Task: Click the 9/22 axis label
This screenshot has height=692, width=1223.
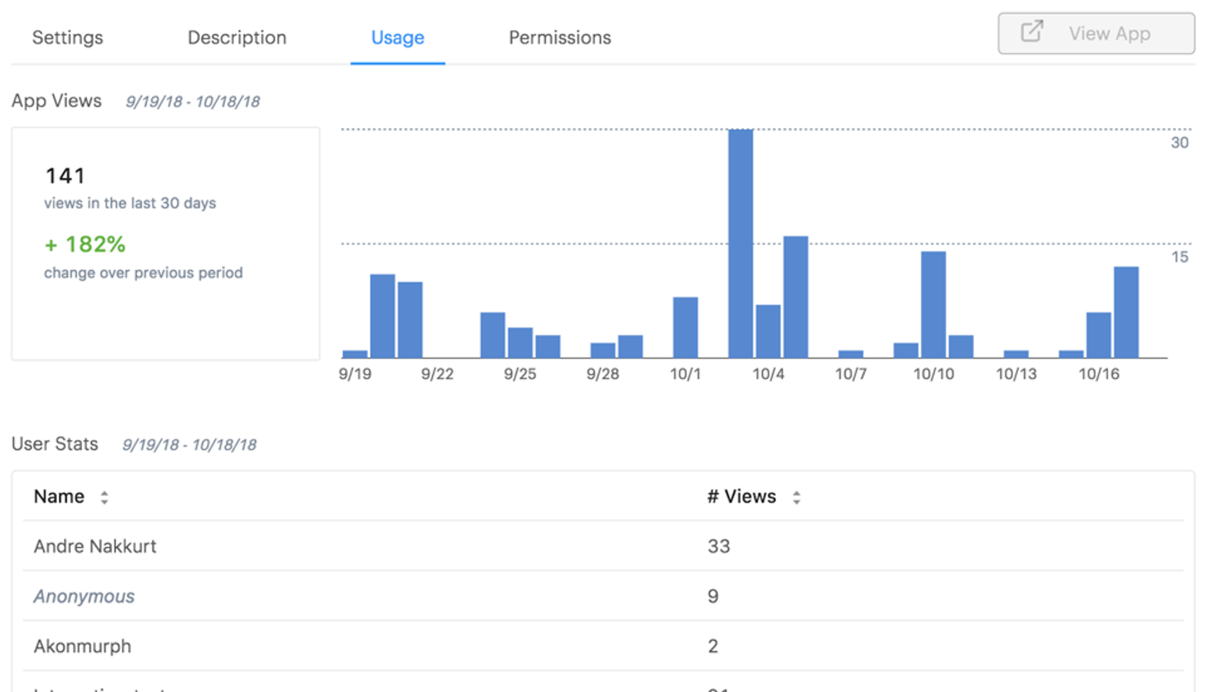Action: coord(437,374)
